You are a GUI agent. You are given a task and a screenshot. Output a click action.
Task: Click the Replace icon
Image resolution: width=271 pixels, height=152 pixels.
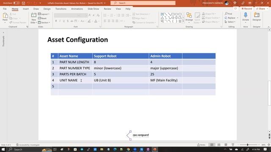point(226,18)
